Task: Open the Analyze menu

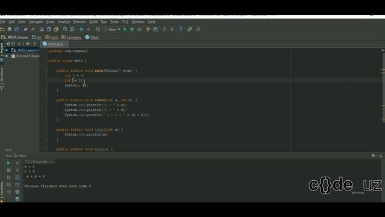Action: 64,22
